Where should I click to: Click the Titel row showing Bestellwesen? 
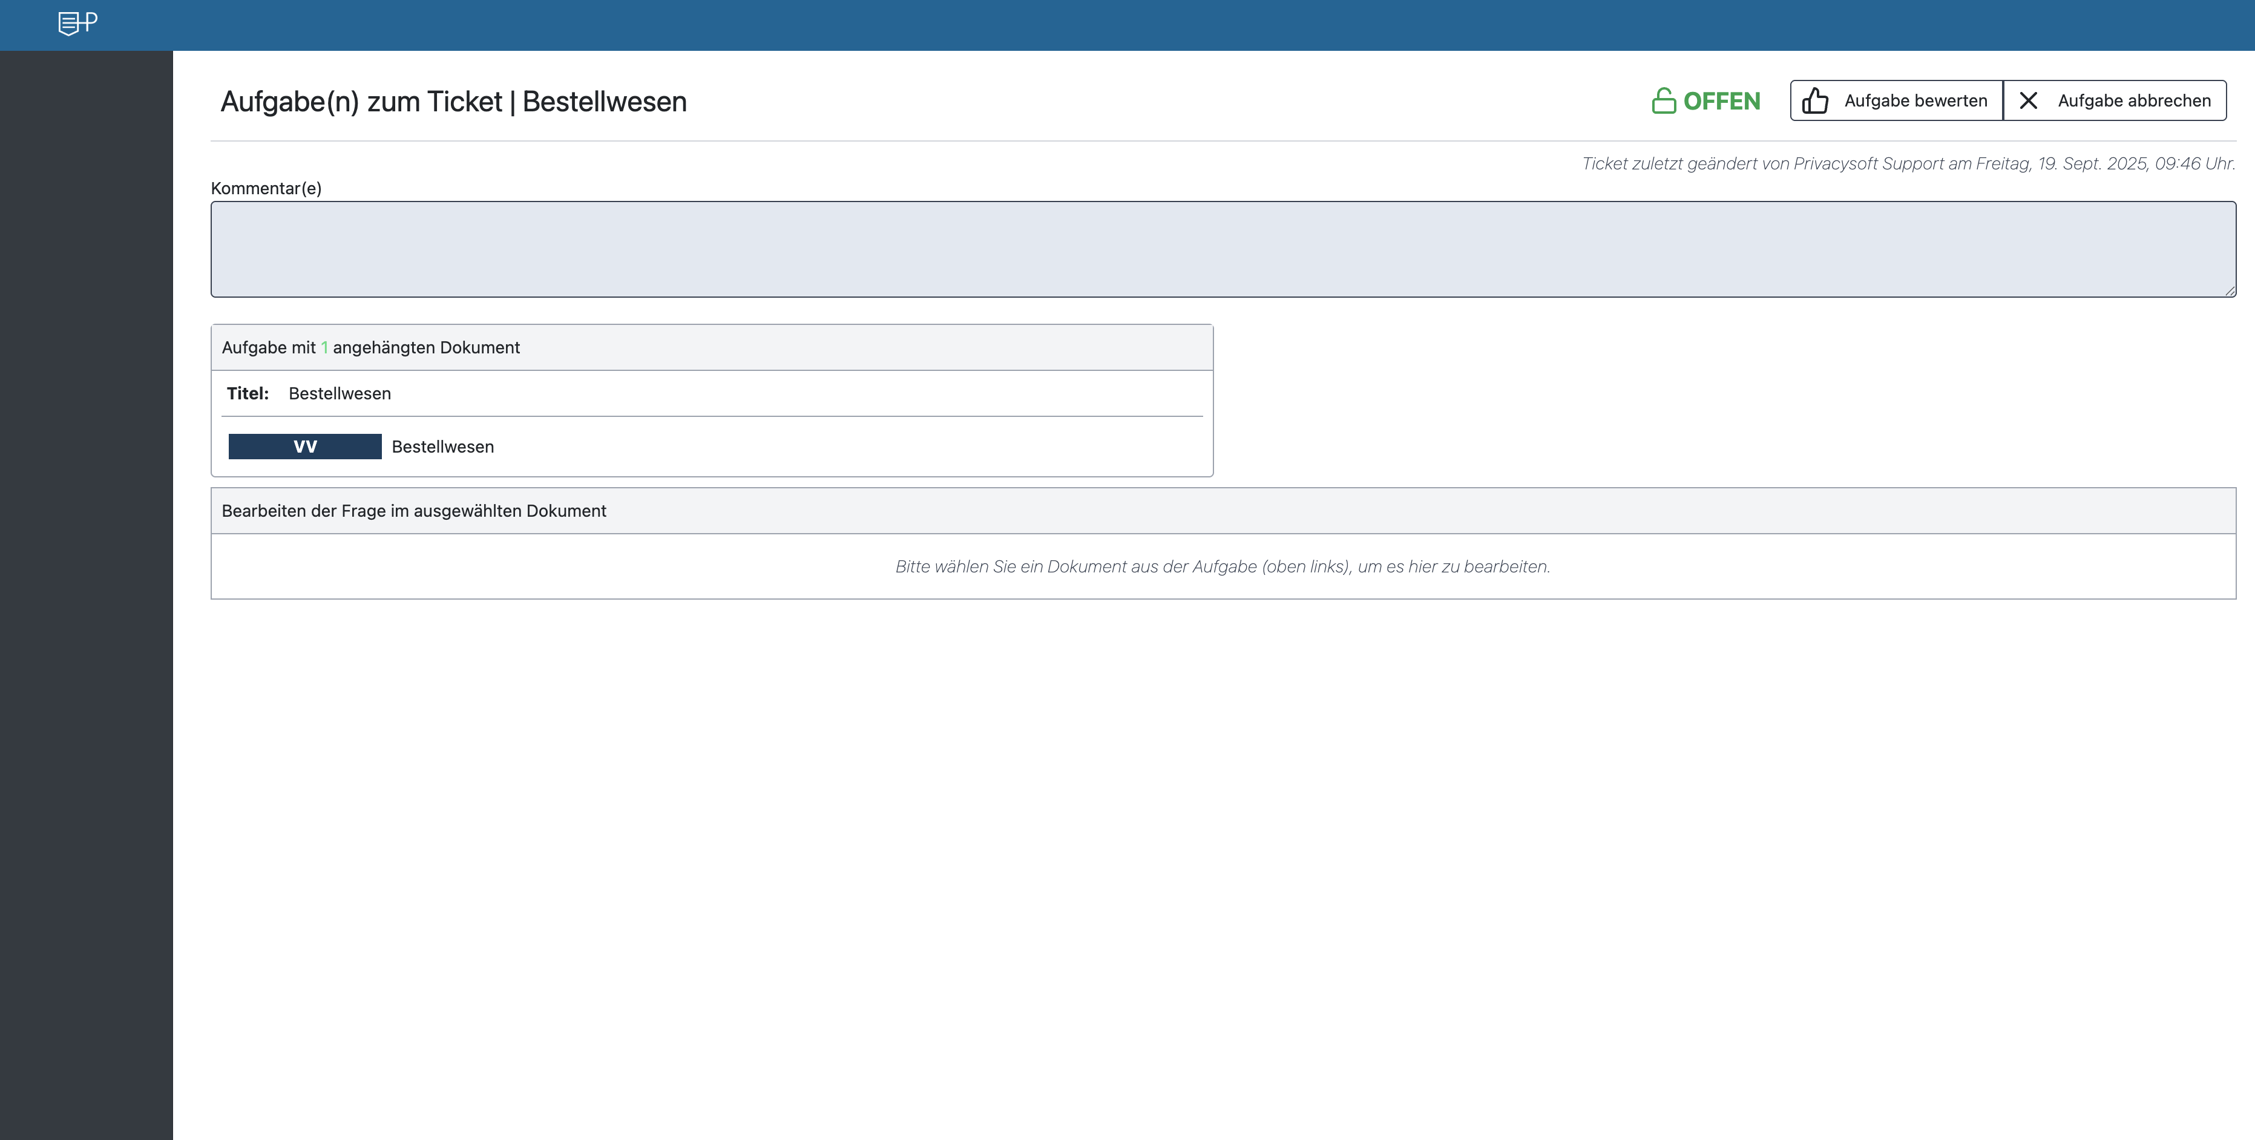340,394
